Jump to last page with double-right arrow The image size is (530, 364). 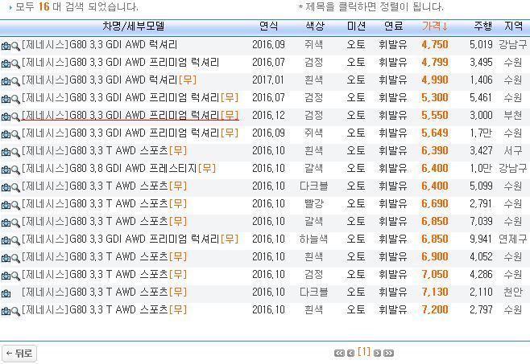389,354
